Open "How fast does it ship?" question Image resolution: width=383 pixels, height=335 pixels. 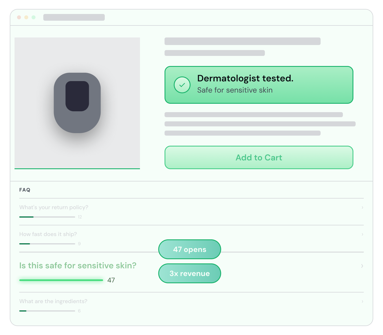click(x=48, y=234)
